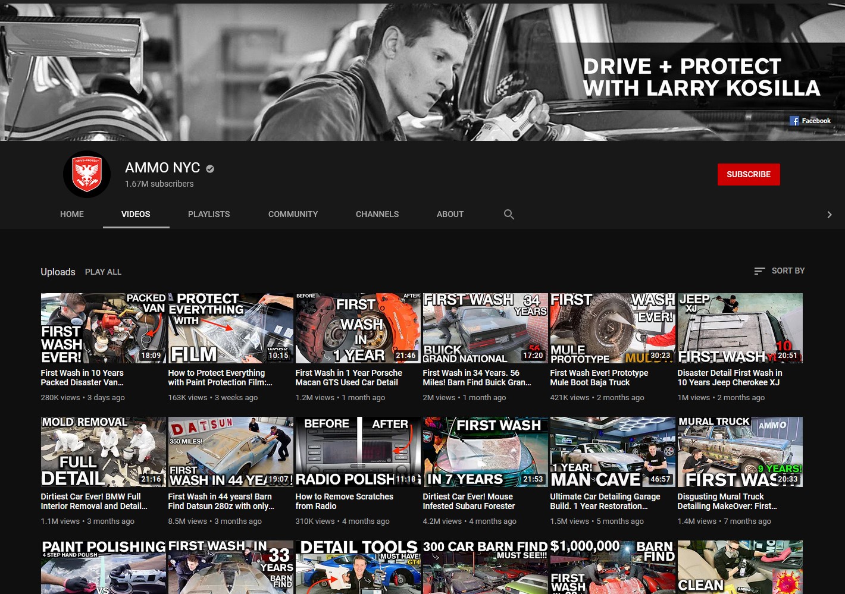845x594 pixels.
Task: Click title 'Ultimate Car Detailing Garage Build'
Action: coord(605,501)
